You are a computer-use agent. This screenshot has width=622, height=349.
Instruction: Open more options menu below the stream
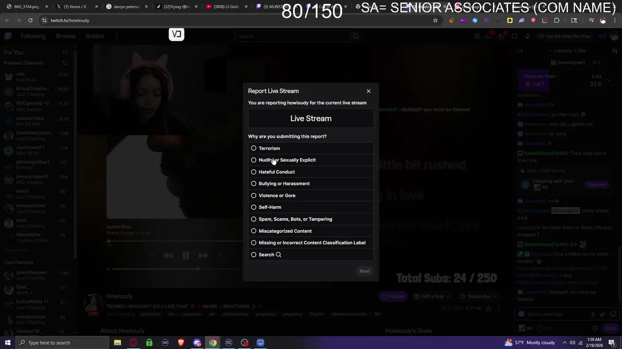point(499,308)
